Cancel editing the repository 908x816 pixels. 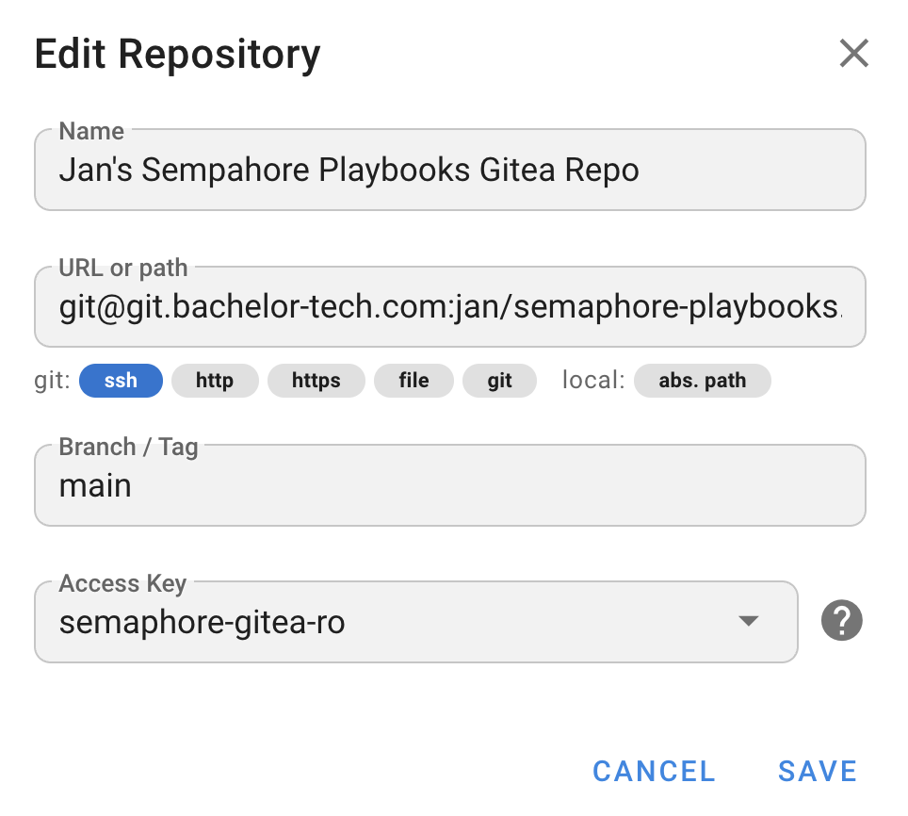click(654, 772)
